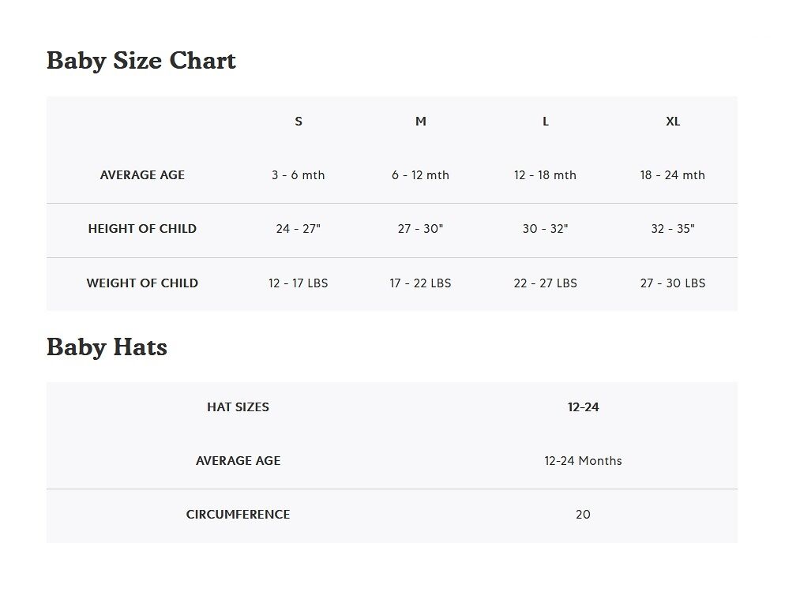
Task: Select the S size column header
Action: point(299,122)
